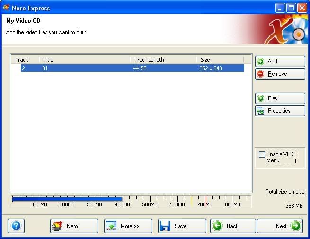Click the green plus Add icon
Image resolution: width=310 pixels, height=239 pixels.
pyautogui.click(x=260, y=62)
